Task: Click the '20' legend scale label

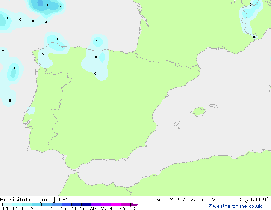Action: pyautogui.click(x=73, y=208)
